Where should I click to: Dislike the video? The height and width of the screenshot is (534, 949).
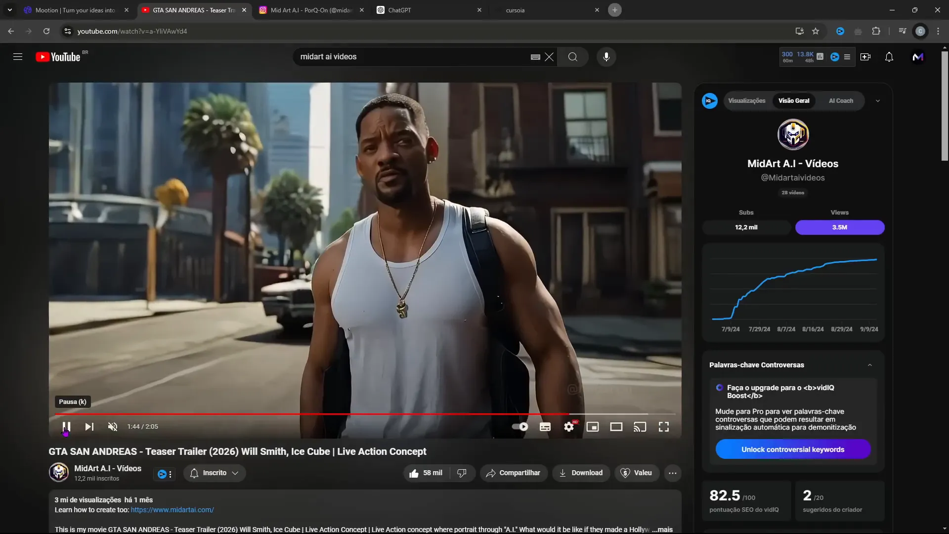coord(462,473)
